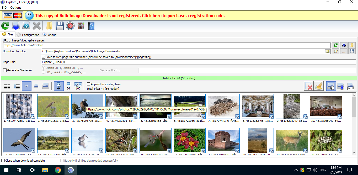Click the broom clear list icon
Screen dimensions: 358x175
[319, 86]
